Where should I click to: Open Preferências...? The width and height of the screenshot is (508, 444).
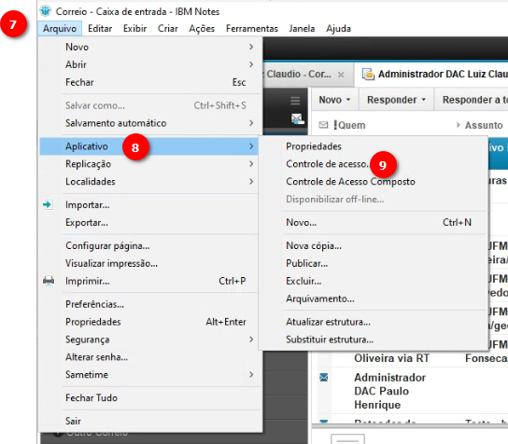tap(149, 304)
